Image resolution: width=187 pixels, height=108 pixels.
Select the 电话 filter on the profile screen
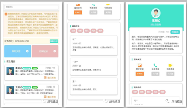(x=155, y=92)
